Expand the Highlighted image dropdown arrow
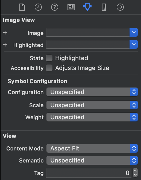This screenshot has width=141, height=180. coord(134,44)
